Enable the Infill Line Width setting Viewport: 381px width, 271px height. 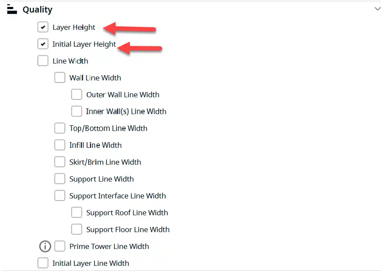point(60,145)
